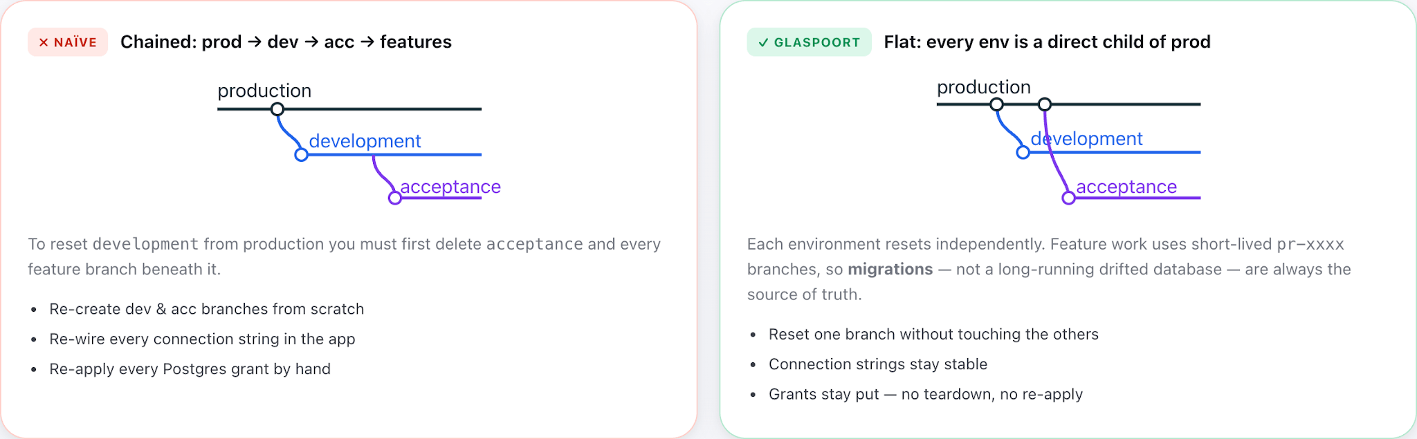This screenshot has height=439, width=1417.
Task: Click "Re-wire every connection string" bullet
Action: pos(202,339)
